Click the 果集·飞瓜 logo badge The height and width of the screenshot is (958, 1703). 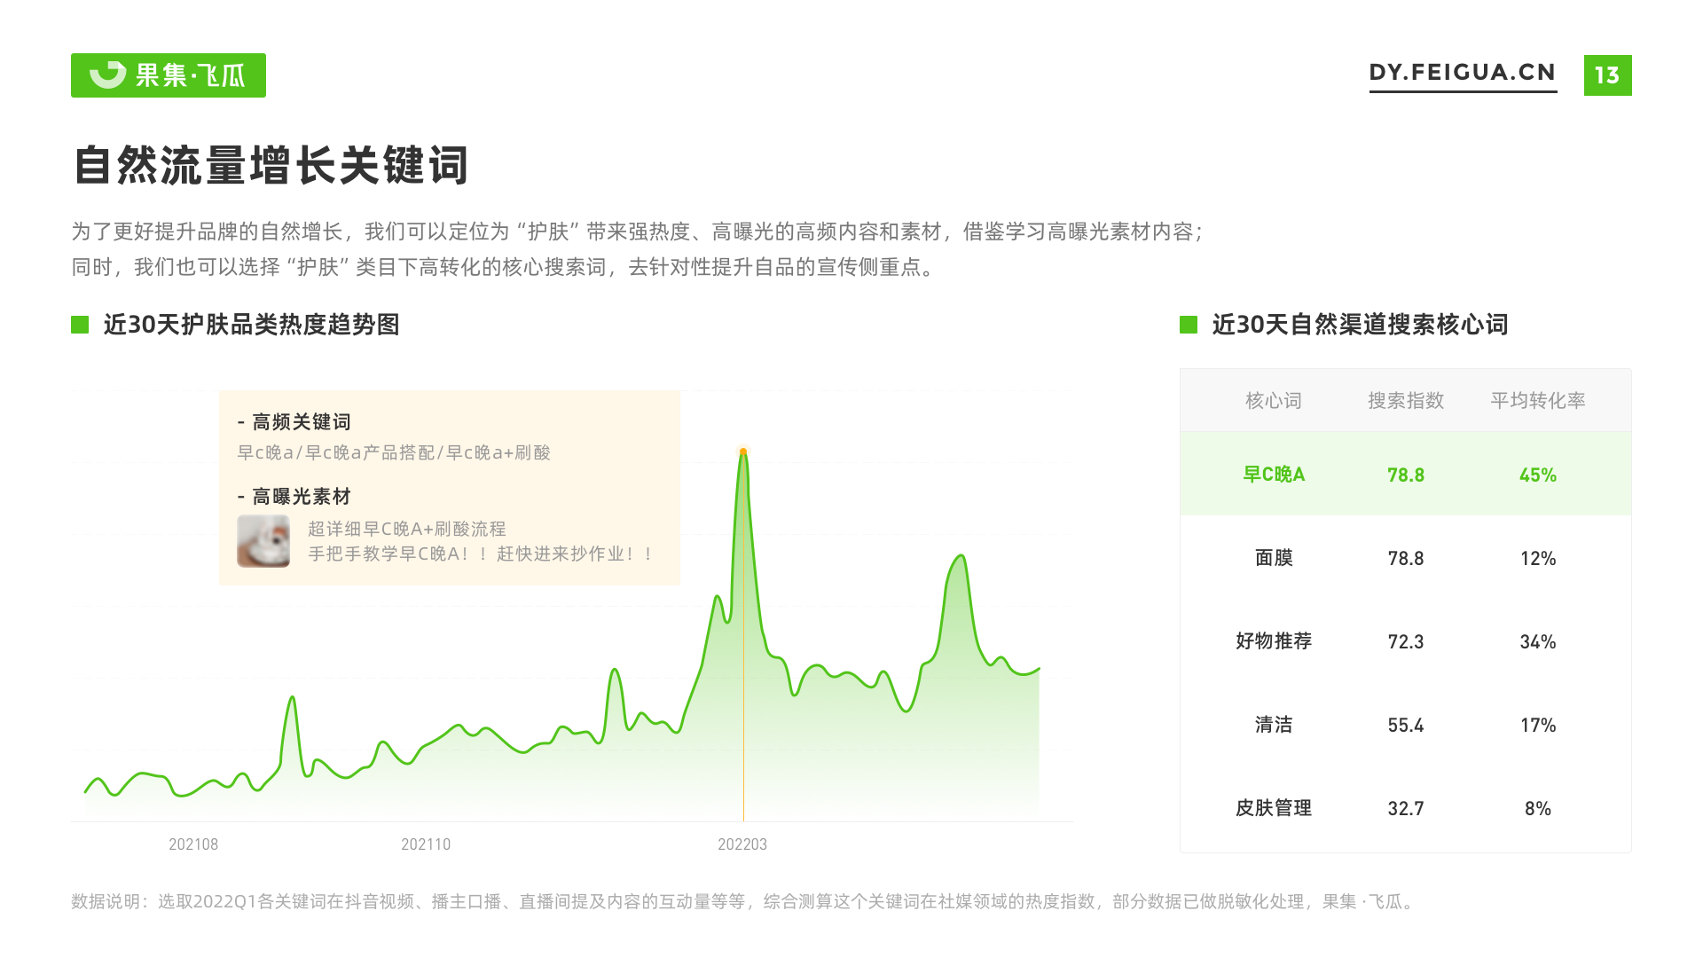point(169,75)
